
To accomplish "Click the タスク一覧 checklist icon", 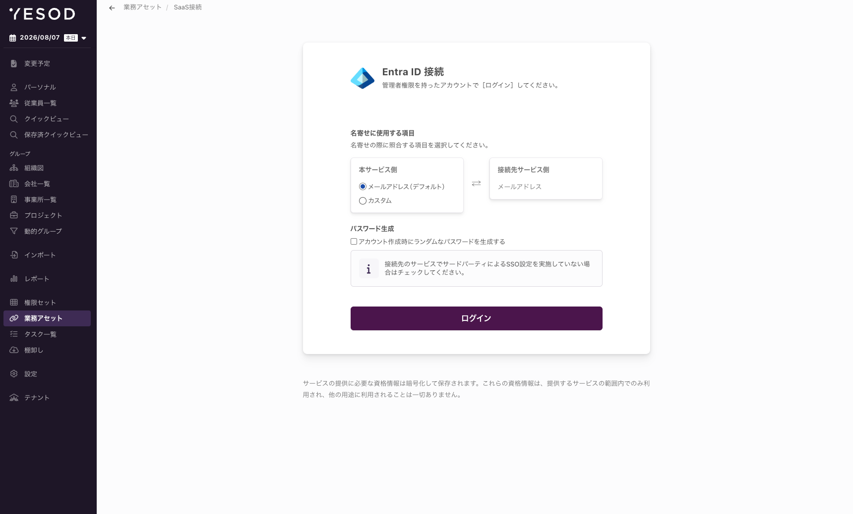I will [14, 334].
